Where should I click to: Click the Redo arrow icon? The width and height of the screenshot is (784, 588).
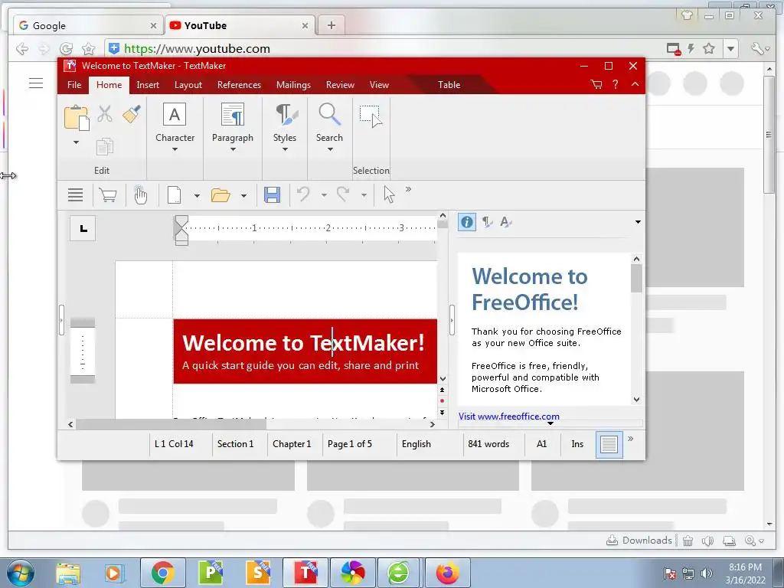343,194
